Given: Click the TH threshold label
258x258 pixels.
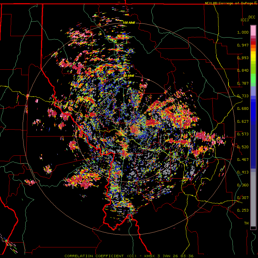Looking at the screenshot, I should pyautogui.click(x=246, y=223).
